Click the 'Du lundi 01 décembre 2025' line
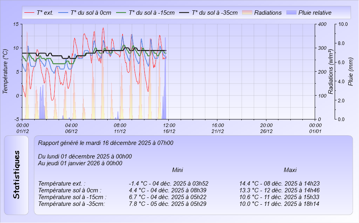The width and height of the screenshot is (359, 223). [85, 156]
